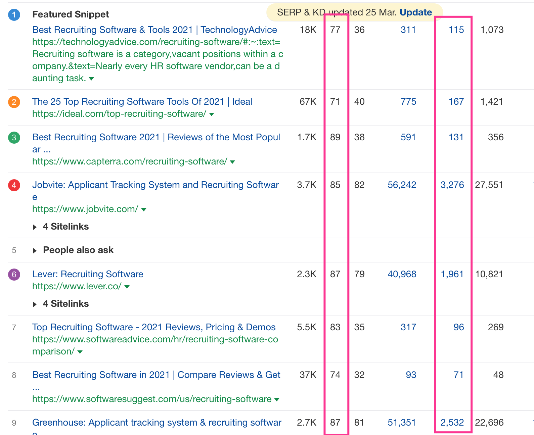
Task: Select the 1,421 value in the Ideal row
Action: click(492, 102)
